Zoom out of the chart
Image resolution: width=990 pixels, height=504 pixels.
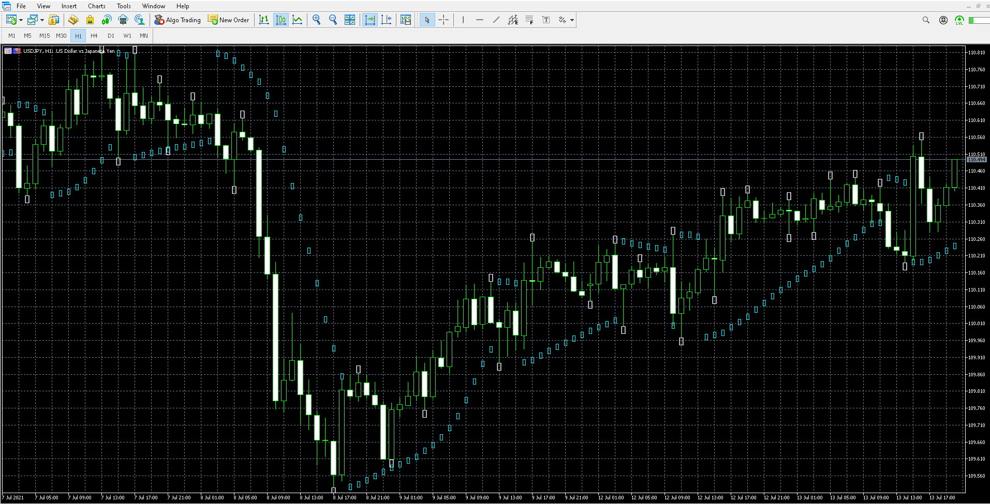(333, 20)
